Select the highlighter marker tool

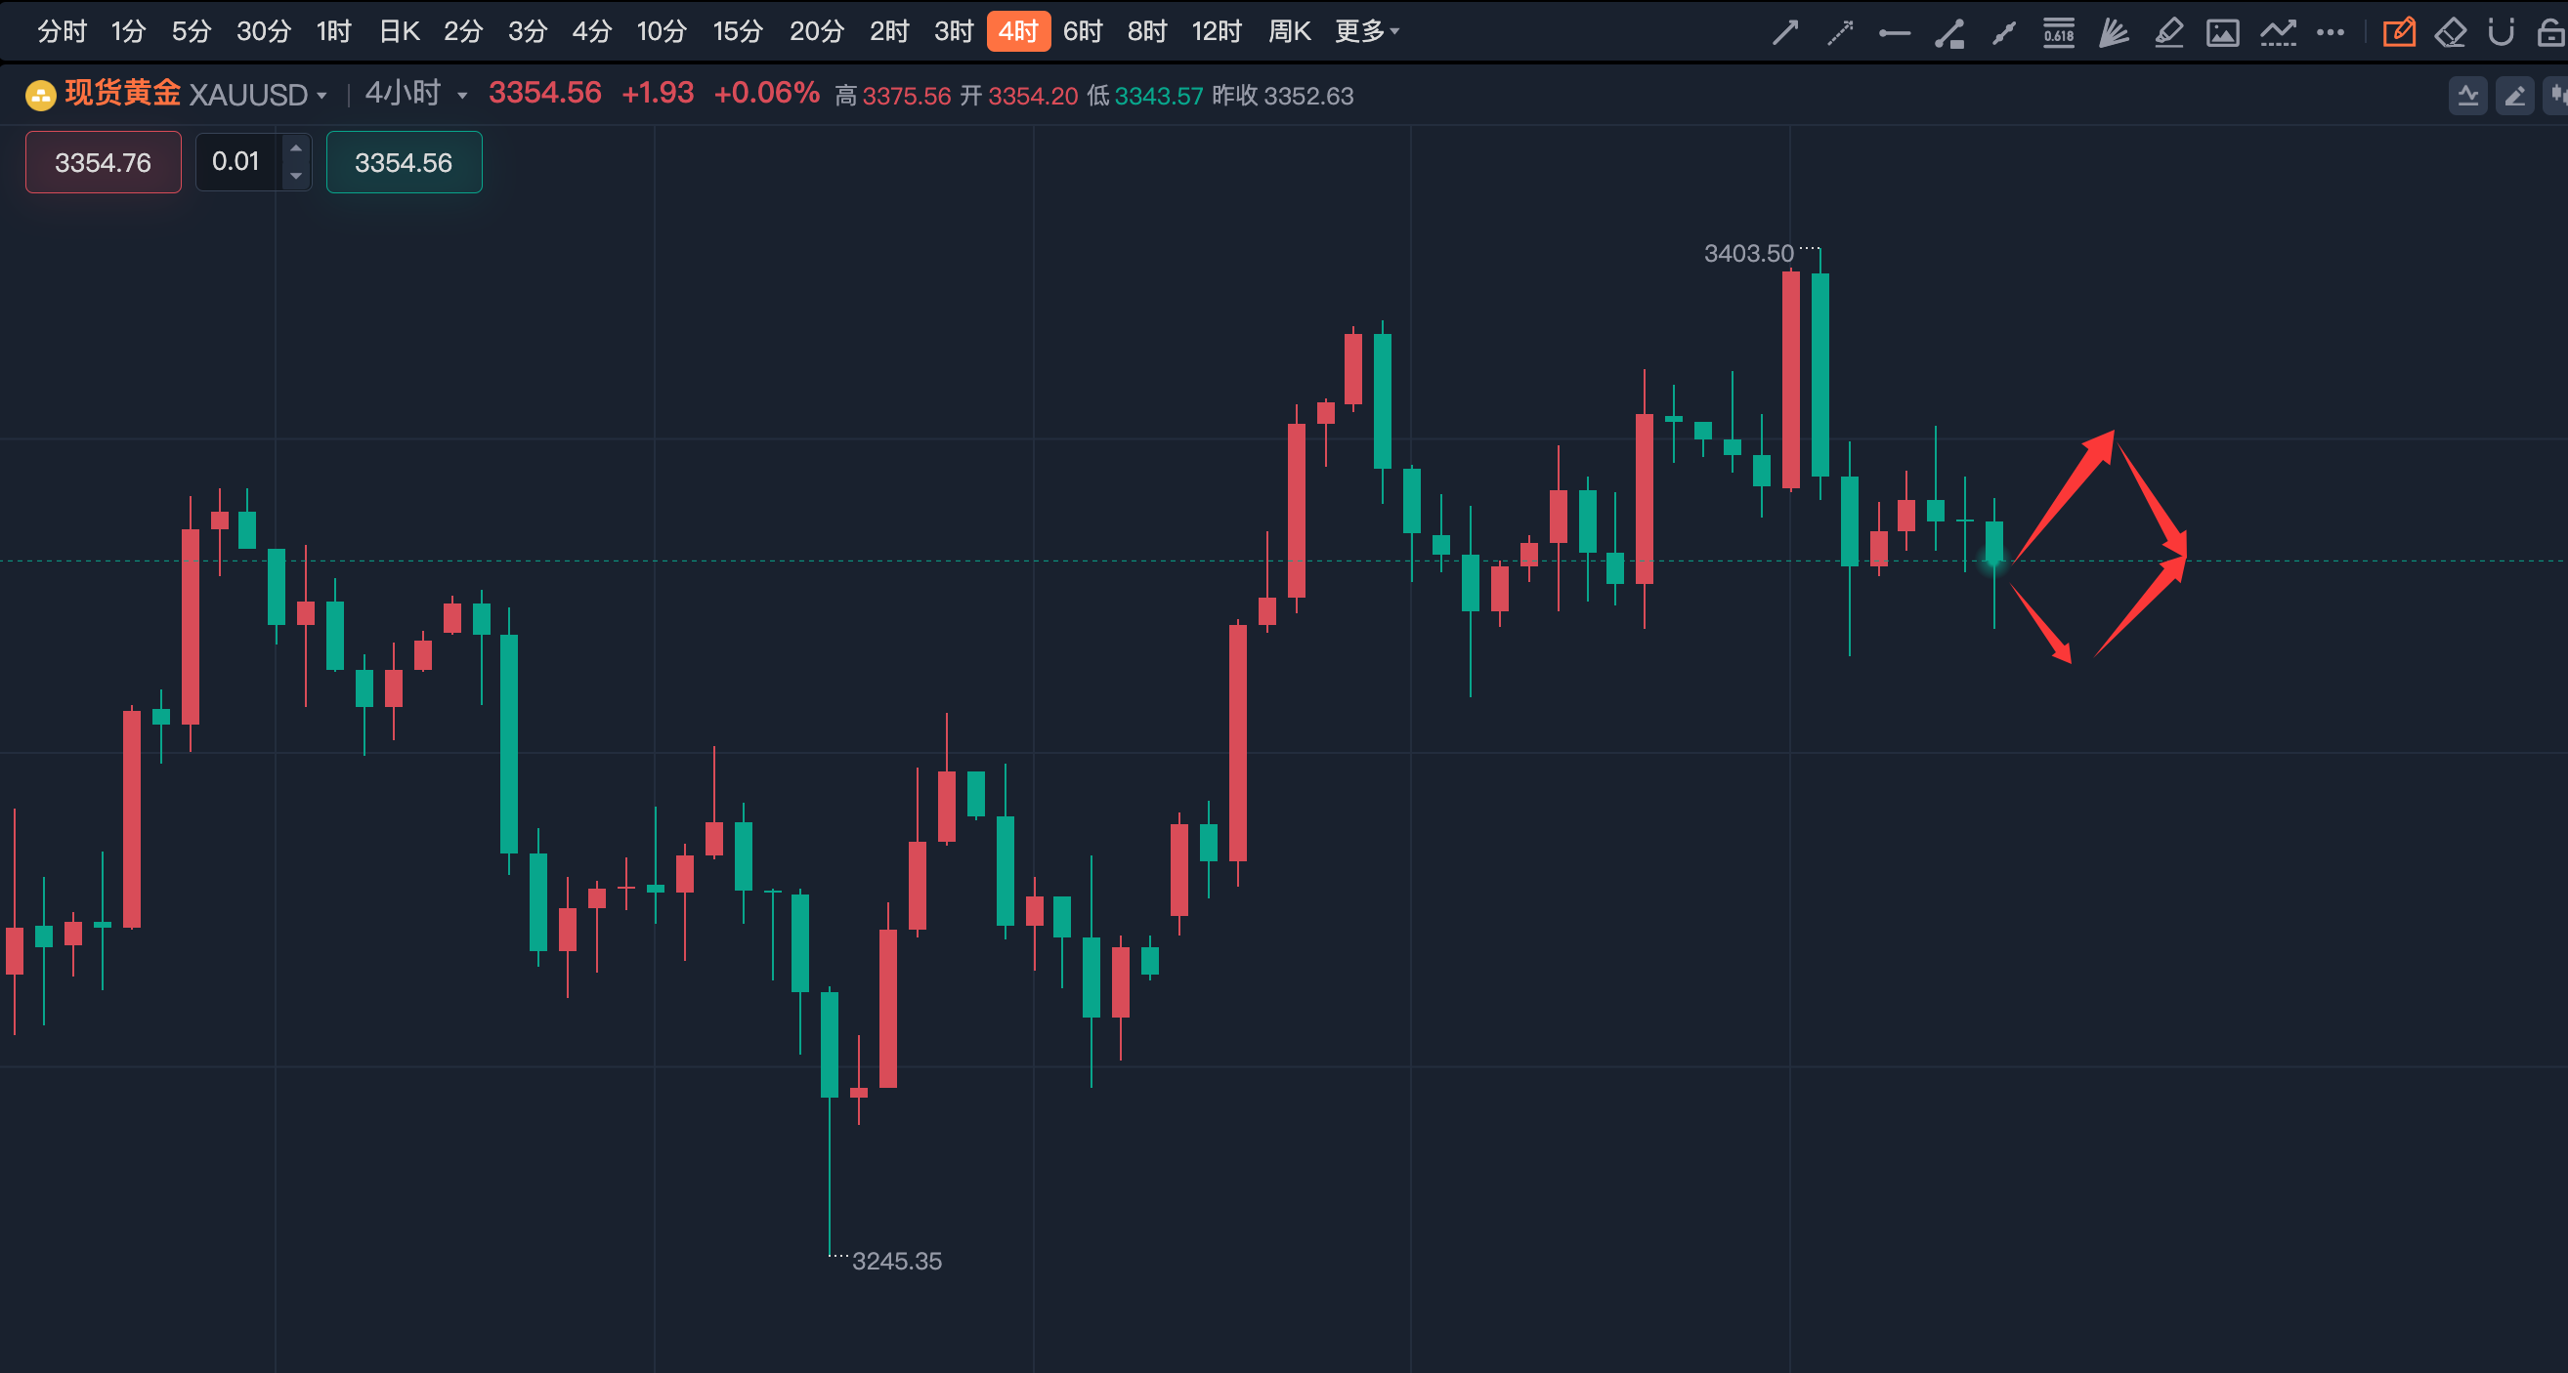coord(2168,33)
